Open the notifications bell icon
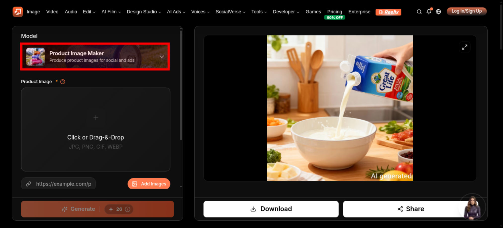The image size is (503, 228). click(429, 12)
